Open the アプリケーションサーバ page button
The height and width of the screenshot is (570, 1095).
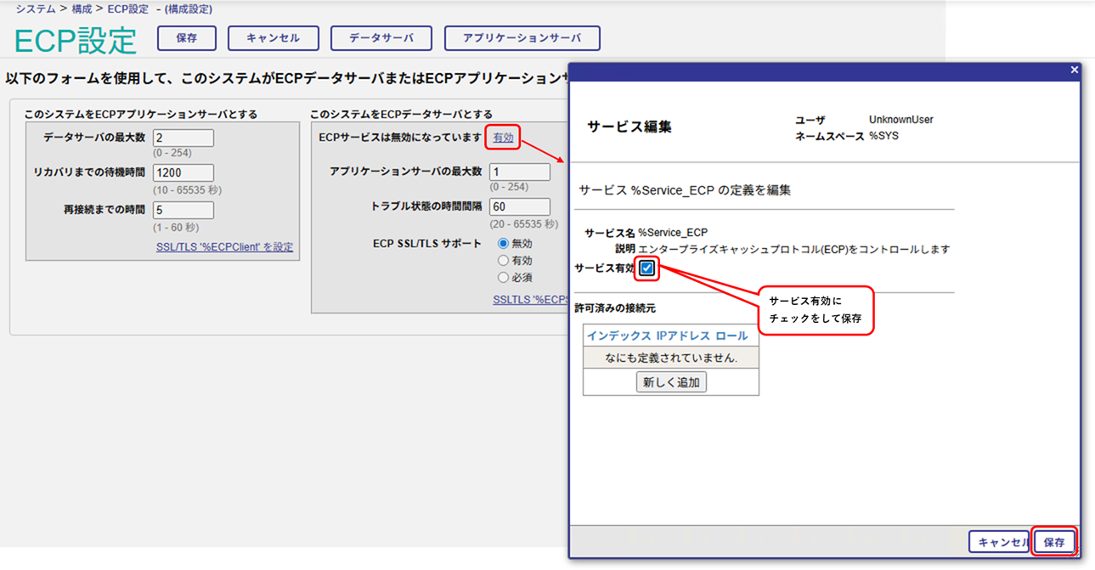pyautogui.click(x=522, y=38)
